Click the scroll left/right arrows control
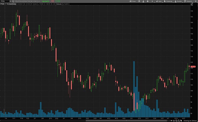This screenshot has height=122, width=198. [x=169, y=121]
